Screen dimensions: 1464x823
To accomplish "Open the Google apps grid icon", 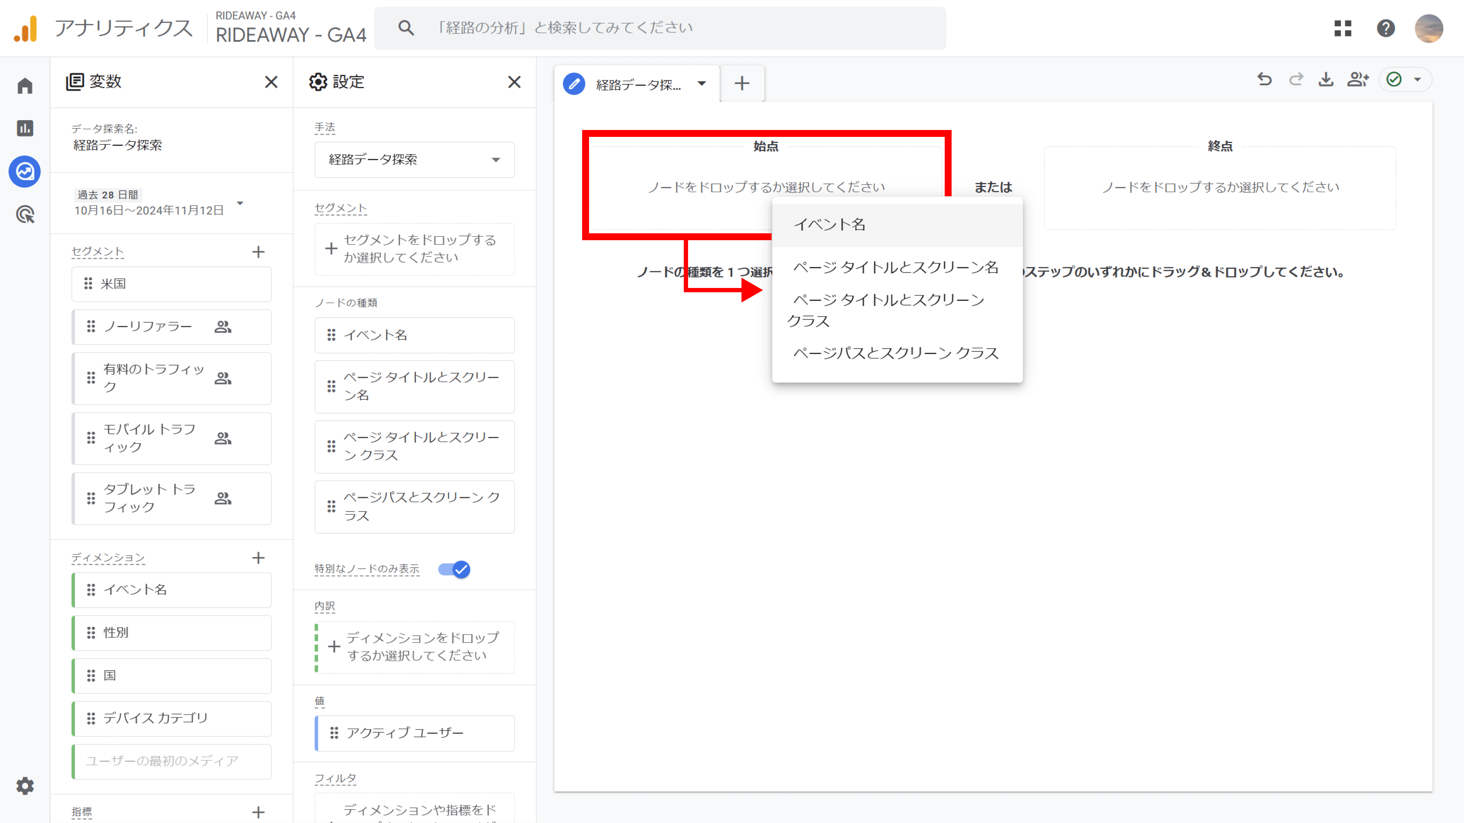I will 1343,28.
